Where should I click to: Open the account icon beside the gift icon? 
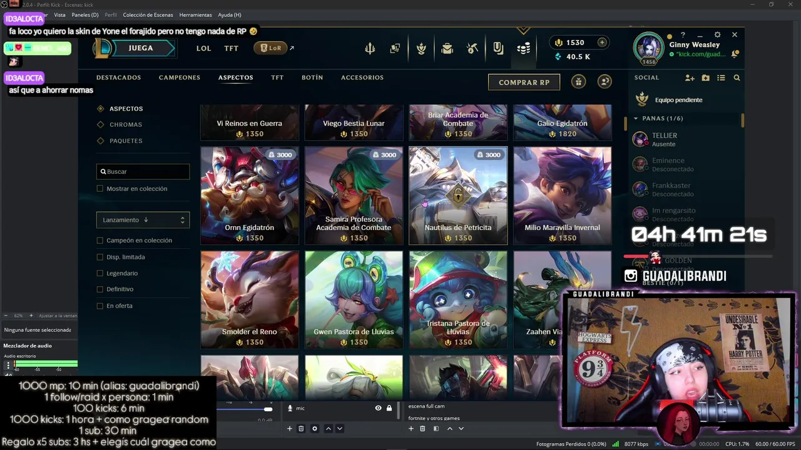(x=605, y=82)
